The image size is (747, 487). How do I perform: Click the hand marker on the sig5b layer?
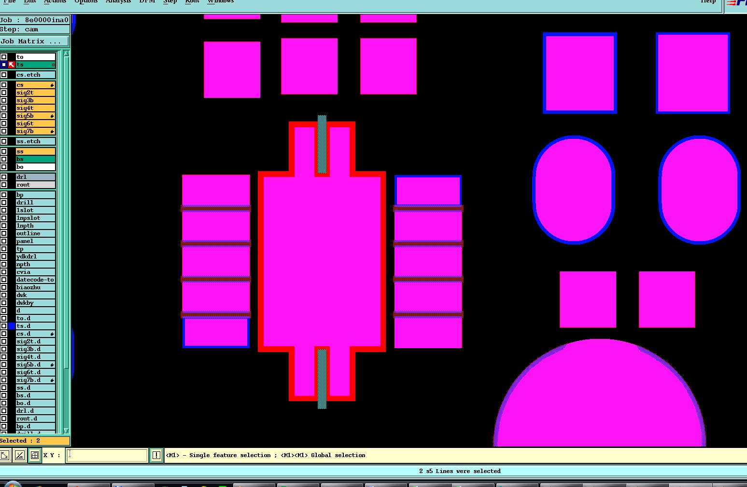52,116
